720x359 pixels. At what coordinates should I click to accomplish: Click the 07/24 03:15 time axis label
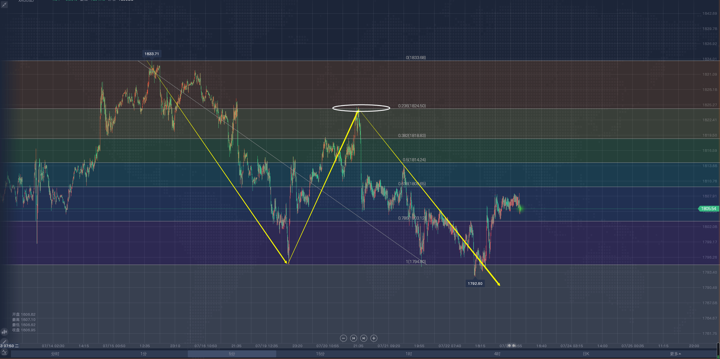pyautogui.click(x=572, y=346)
